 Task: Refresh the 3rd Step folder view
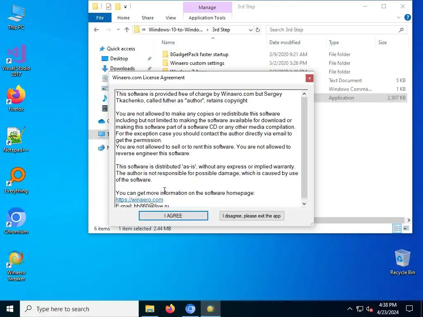click(258, 30)
